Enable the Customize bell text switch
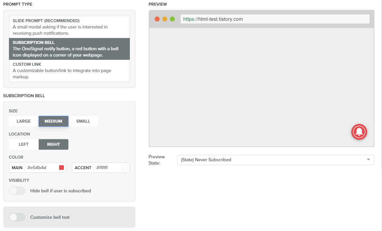Image resolution: width=382 pixels, height=231 pixels. click(x=17, y=217)
